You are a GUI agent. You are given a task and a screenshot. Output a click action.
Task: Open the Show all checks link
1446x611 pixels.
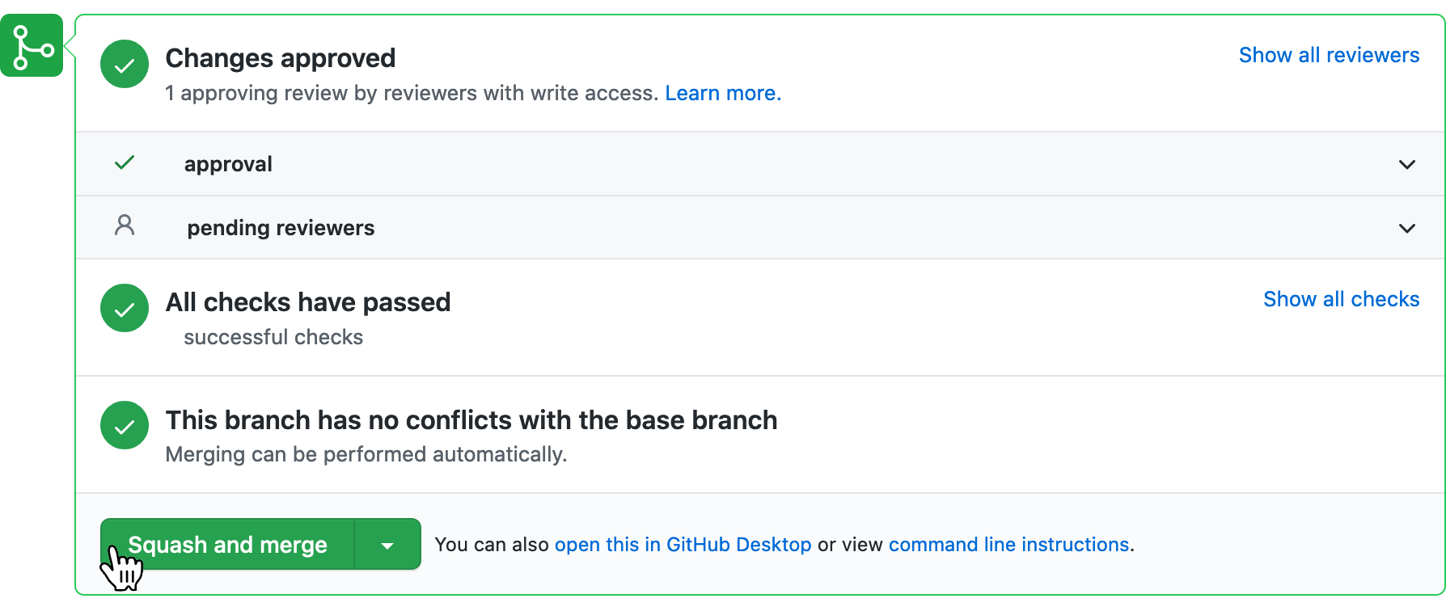1341,299
